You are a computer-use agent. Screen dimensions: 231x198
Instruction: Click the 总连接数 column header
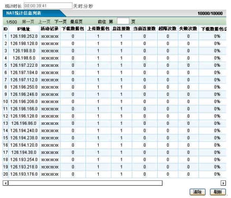122,29
